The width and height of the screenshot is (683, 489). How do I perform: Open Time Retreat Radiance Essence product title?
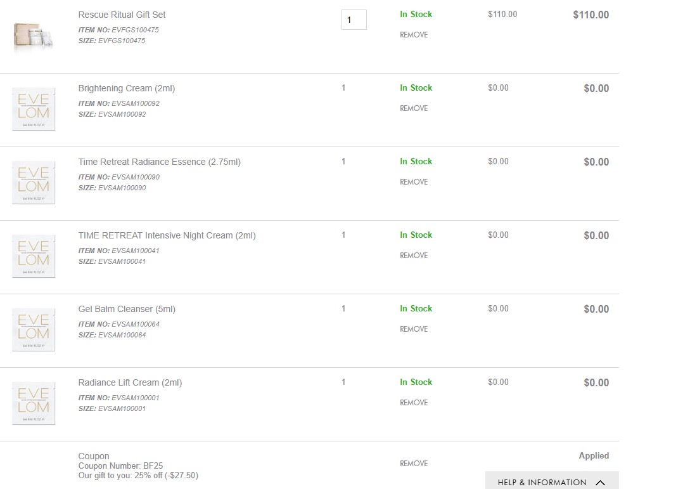tap(160, 162)
